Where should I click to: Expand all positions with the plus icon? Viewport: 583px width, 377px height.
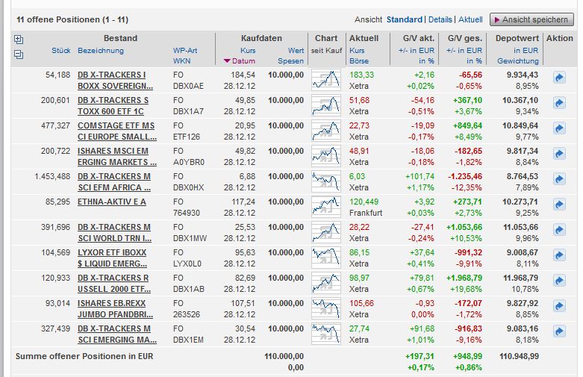point(19,39)
